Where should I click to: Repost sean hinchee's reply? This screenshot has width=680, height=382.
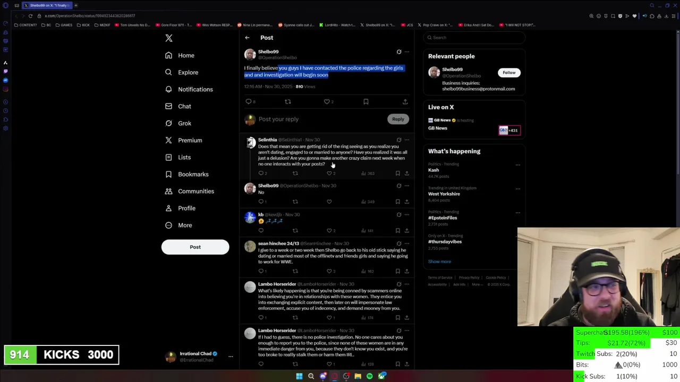point(295,271)
